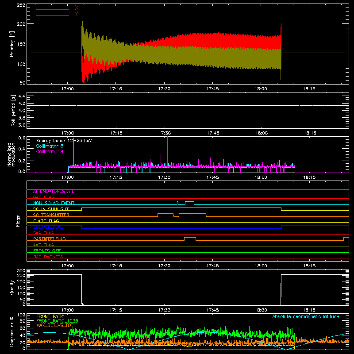
Task: Select the Normalized modulation axis label
Action: point(11,154)
